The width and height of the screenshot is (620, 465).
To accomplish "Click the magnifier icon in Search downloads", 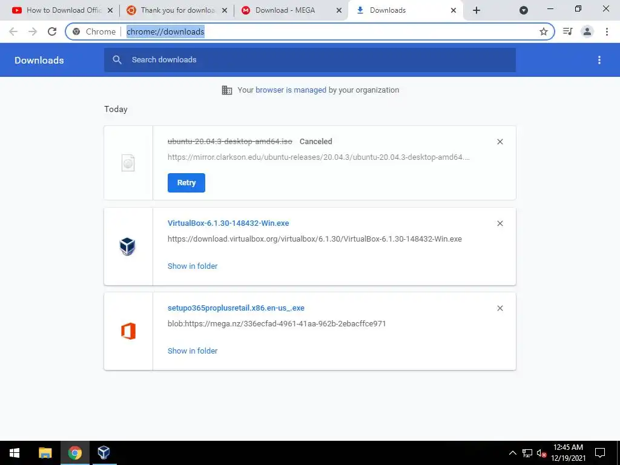I will pos(117,60).
